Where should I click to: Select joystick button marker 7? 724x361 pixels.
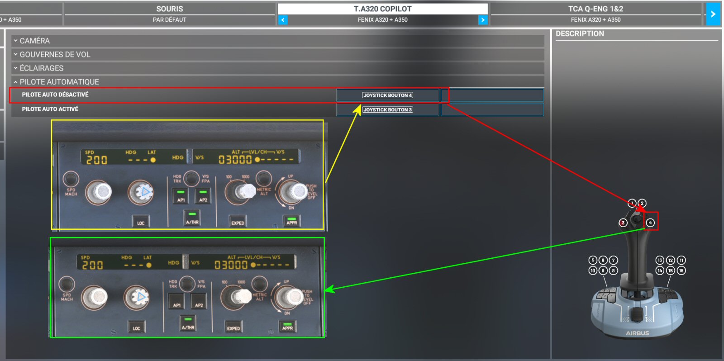[614, 260]
